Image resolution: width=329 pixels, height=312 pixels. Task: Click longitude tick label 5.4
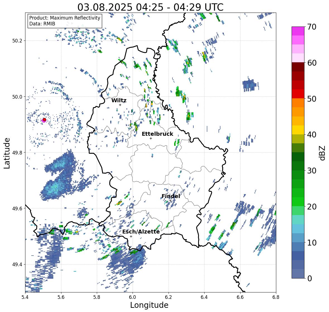[25, 297]
